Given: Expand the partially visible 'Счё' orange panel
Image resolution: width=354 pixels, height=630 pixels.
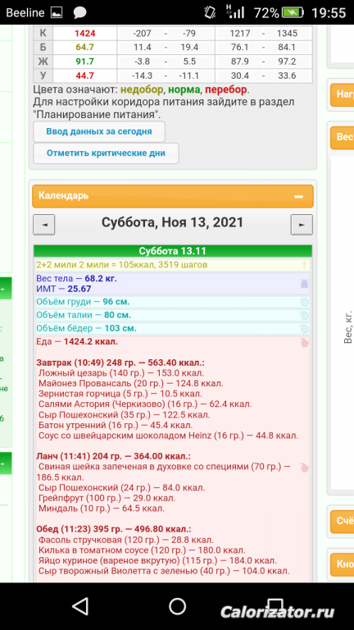Looking at the screenshot, I should coord(342,522).
